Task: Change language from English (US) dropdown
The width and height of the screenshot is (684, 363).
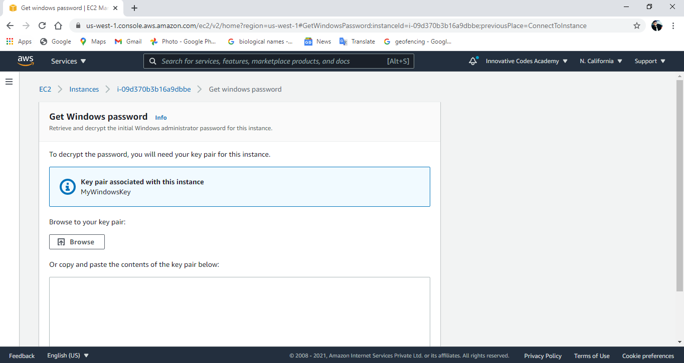Action: coord(68,355)
